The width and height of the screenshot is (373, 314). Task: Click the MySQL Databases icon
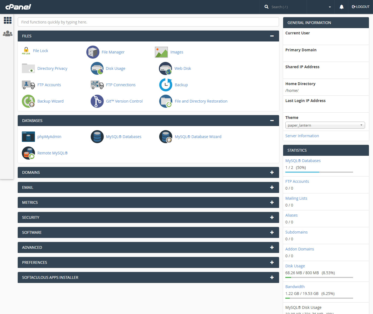[x=97, y=137]
